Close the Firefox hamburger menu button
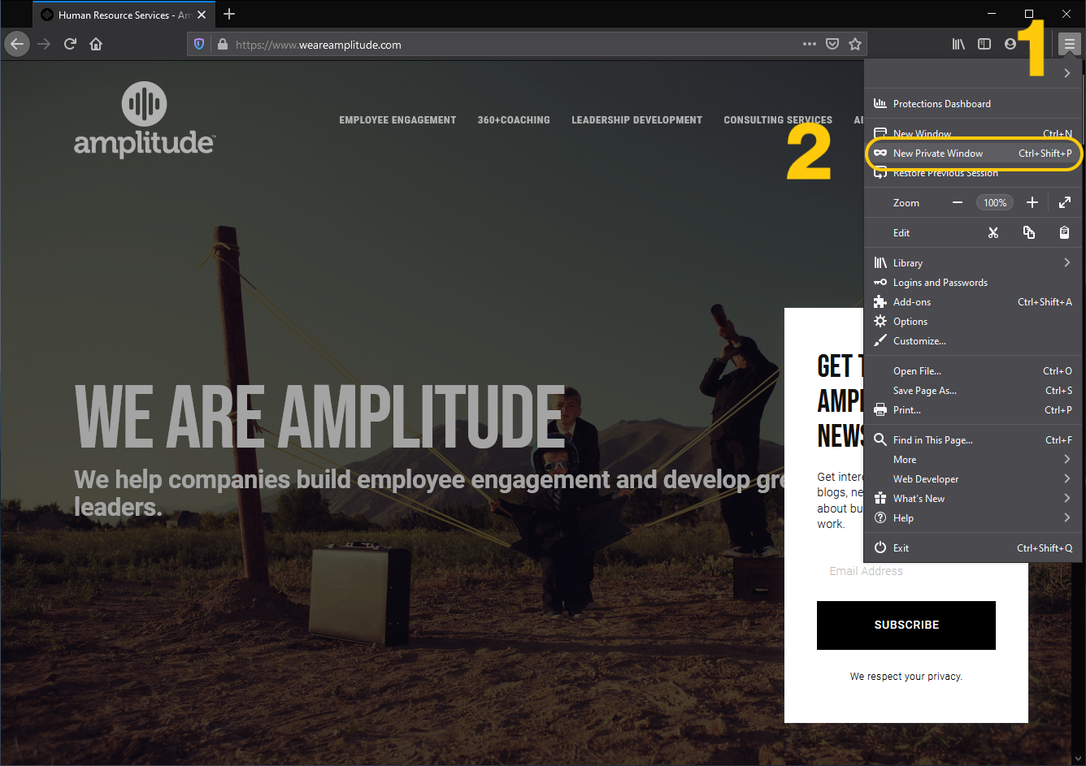Image resolution: width=1086 pixels, height=766 pixels. (1070, 44)
